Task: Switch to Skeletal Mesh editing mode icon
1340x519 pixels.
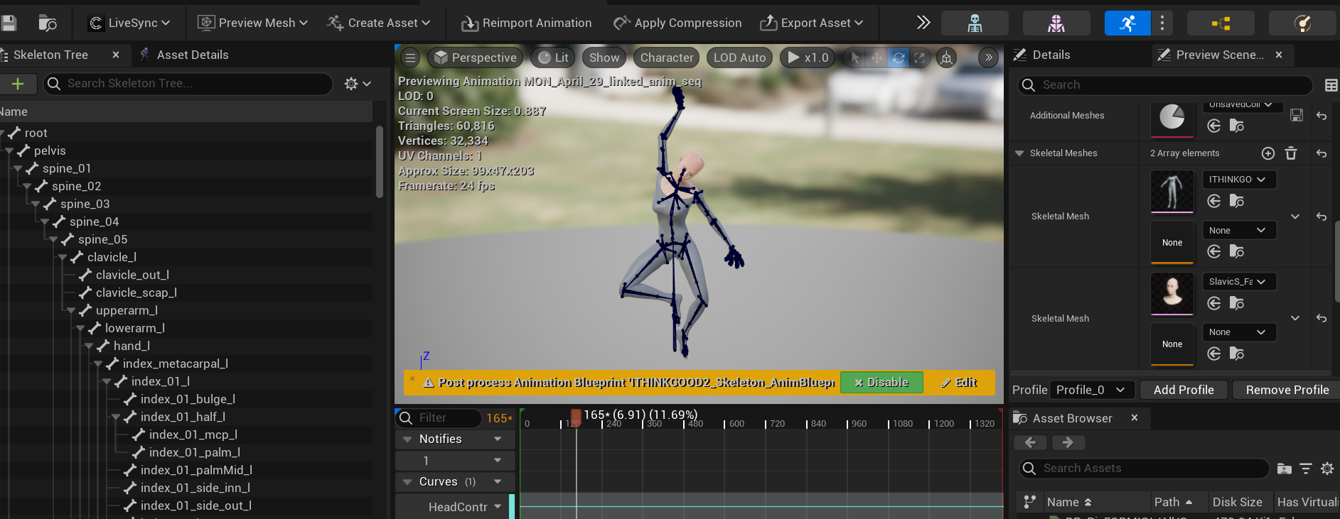Action: pyautogui.click(x=1056, y=23)
